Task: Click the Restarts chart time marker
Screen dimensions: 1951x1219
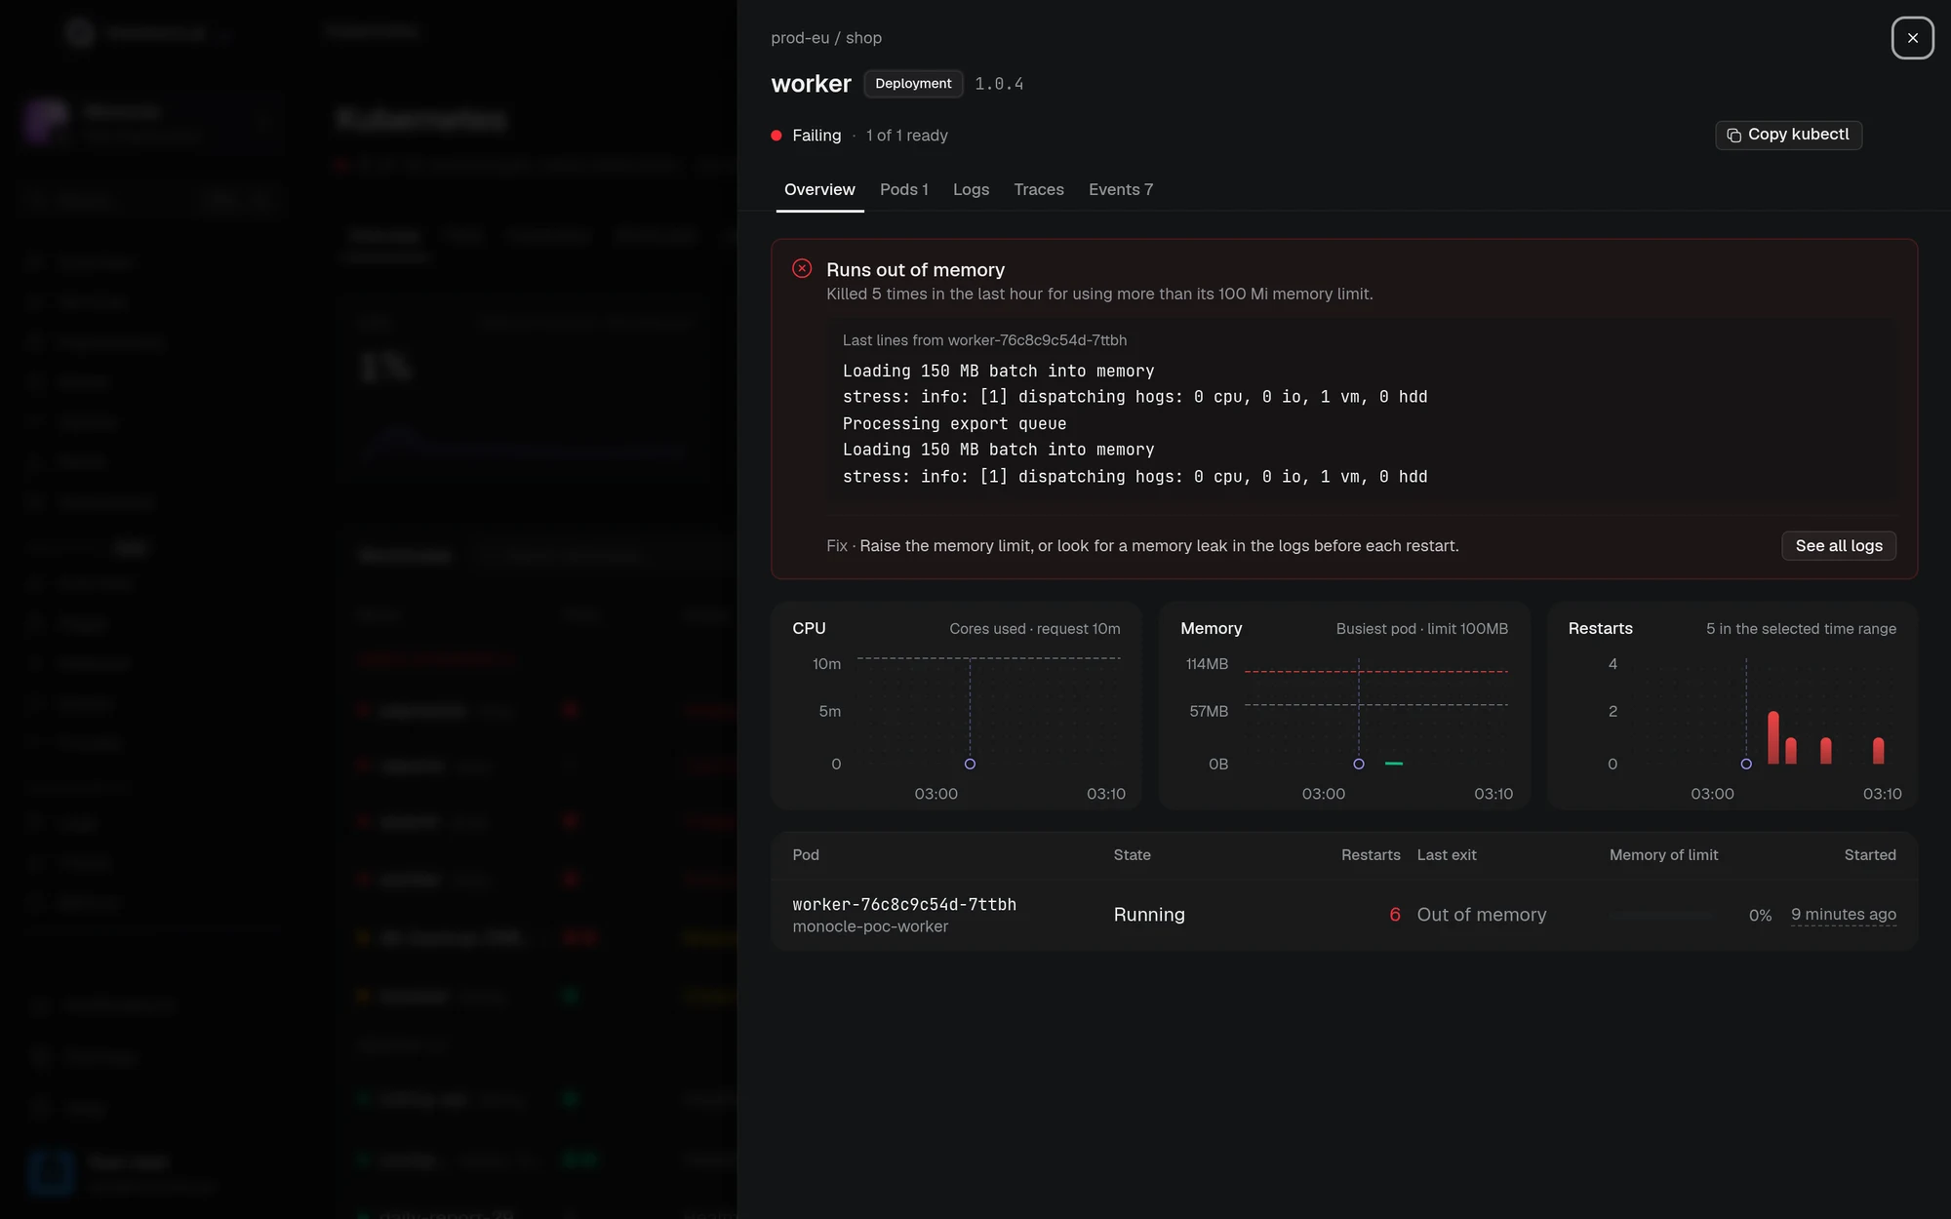Action: [x=1746, y=764]
